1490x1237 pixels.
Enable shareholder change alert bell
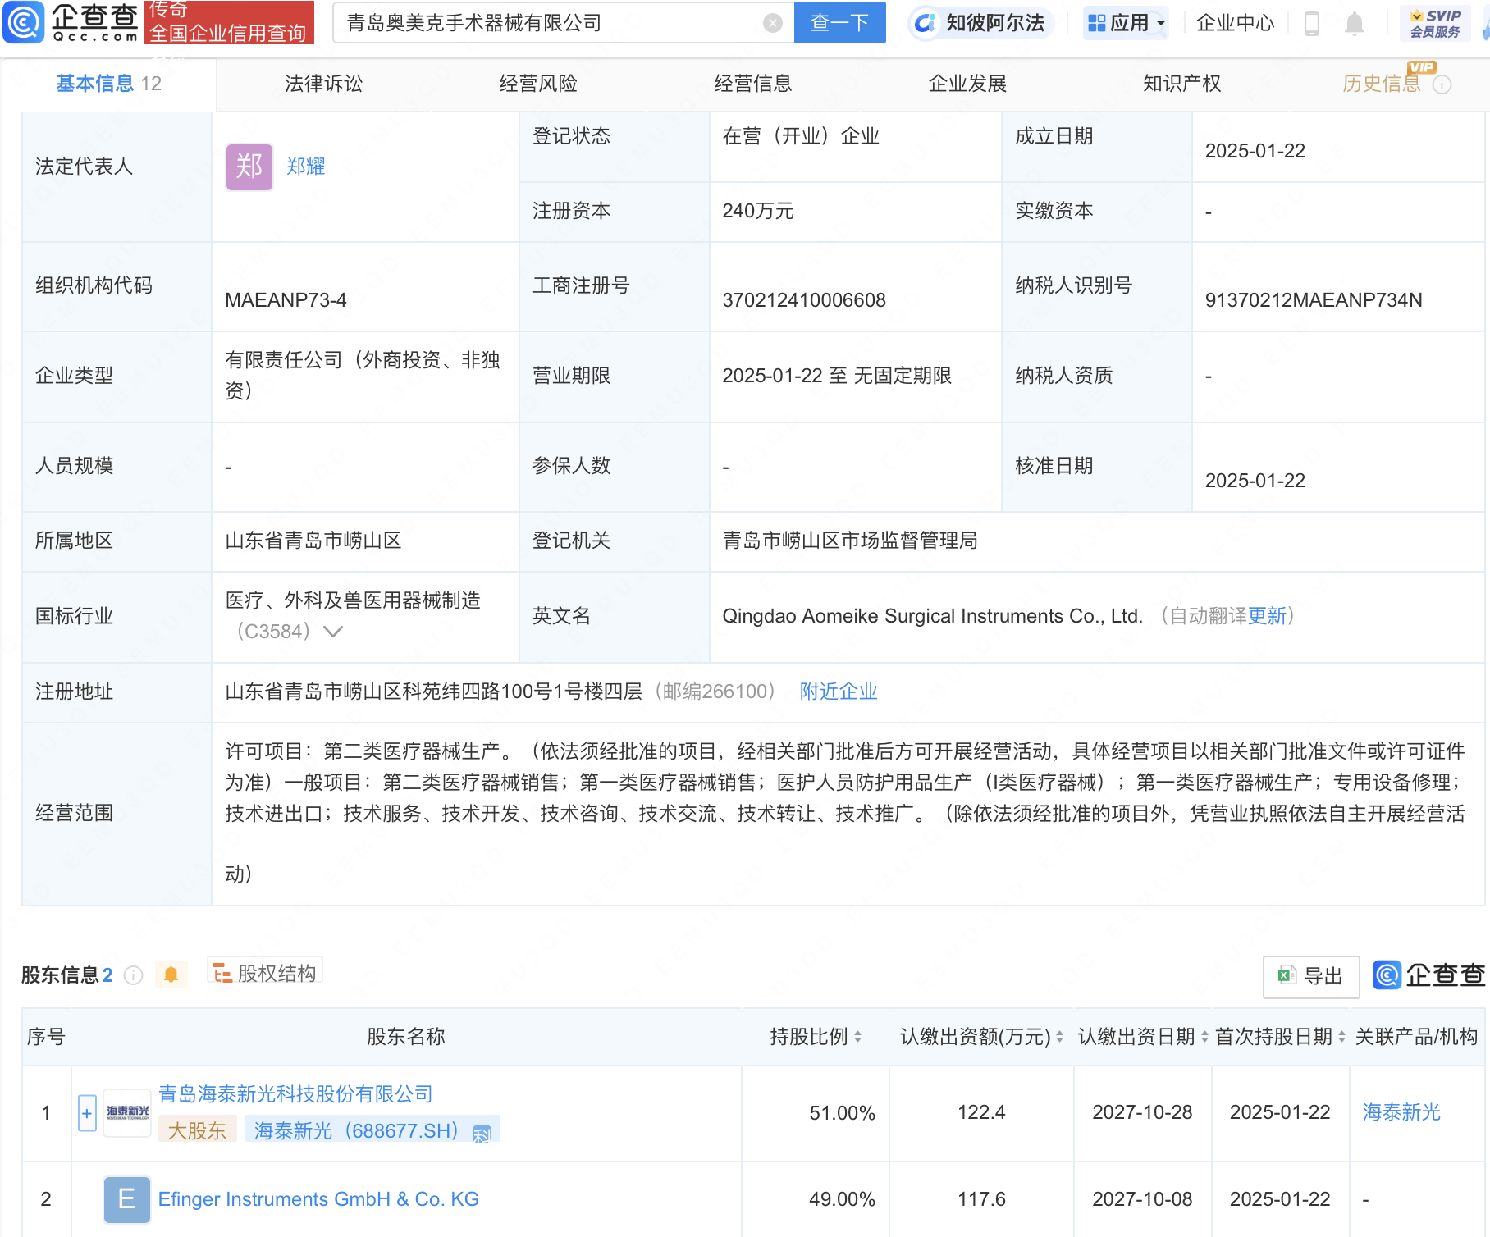(x=171, y=974)
